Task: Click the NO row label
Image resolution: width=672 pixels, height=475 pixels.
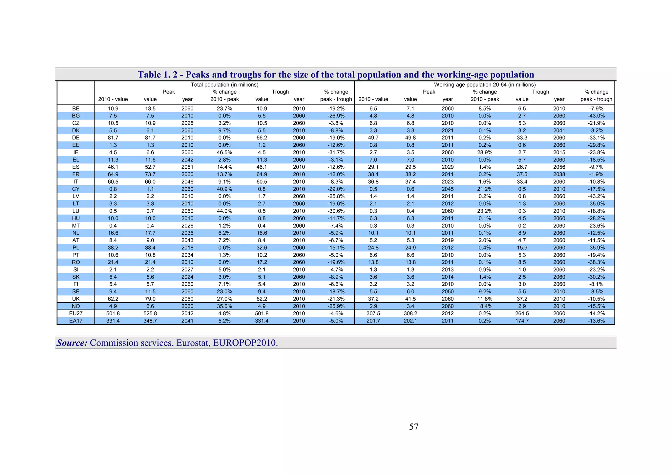Action: 76,306
